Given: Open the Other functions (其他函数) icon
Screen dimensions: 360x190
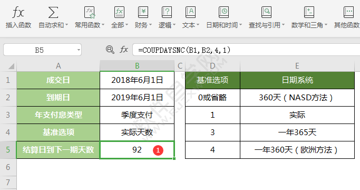Looking at the screenshot, I should [348, 12].
